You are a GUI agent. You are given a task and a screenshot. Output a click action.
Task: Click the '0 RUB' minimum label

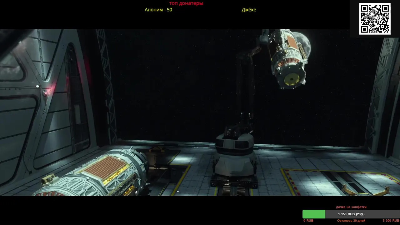(308, 221)
